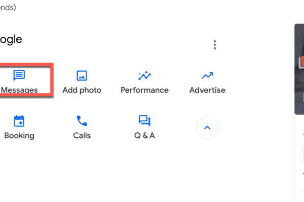Screen dimensions: 304x202
Task: Click the Calls text label
Action: 82,135
